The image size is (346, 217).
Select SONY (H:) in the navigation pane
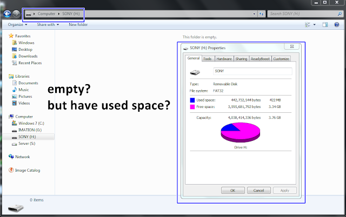(x=29, y=137)
